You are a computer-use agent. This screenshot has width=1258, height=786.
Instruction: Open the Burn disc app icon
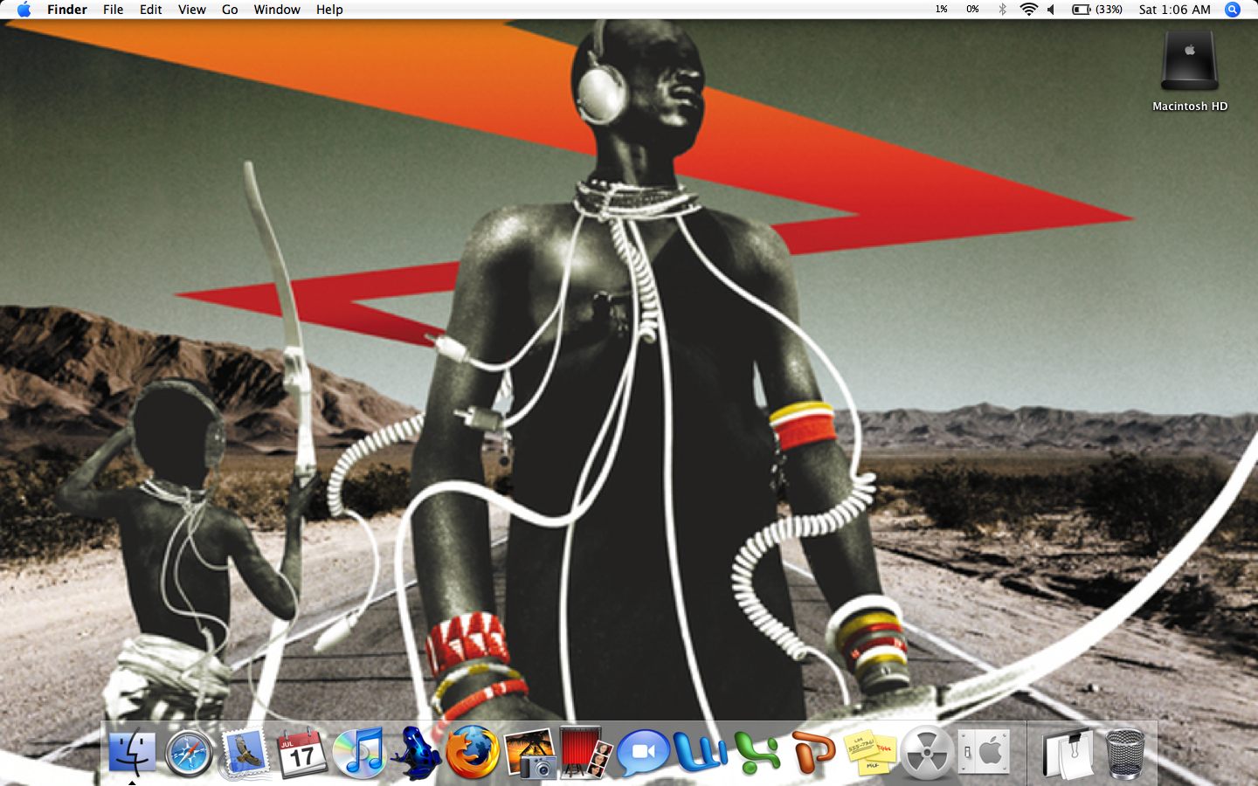tap(926, 752)
